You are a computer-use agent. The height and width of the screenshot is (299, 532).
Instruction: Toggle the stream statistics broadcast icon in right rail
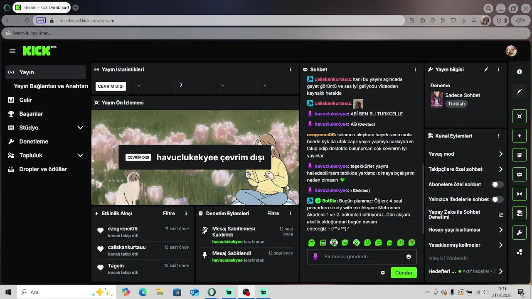pyautogui.click(x=520, y=194)
